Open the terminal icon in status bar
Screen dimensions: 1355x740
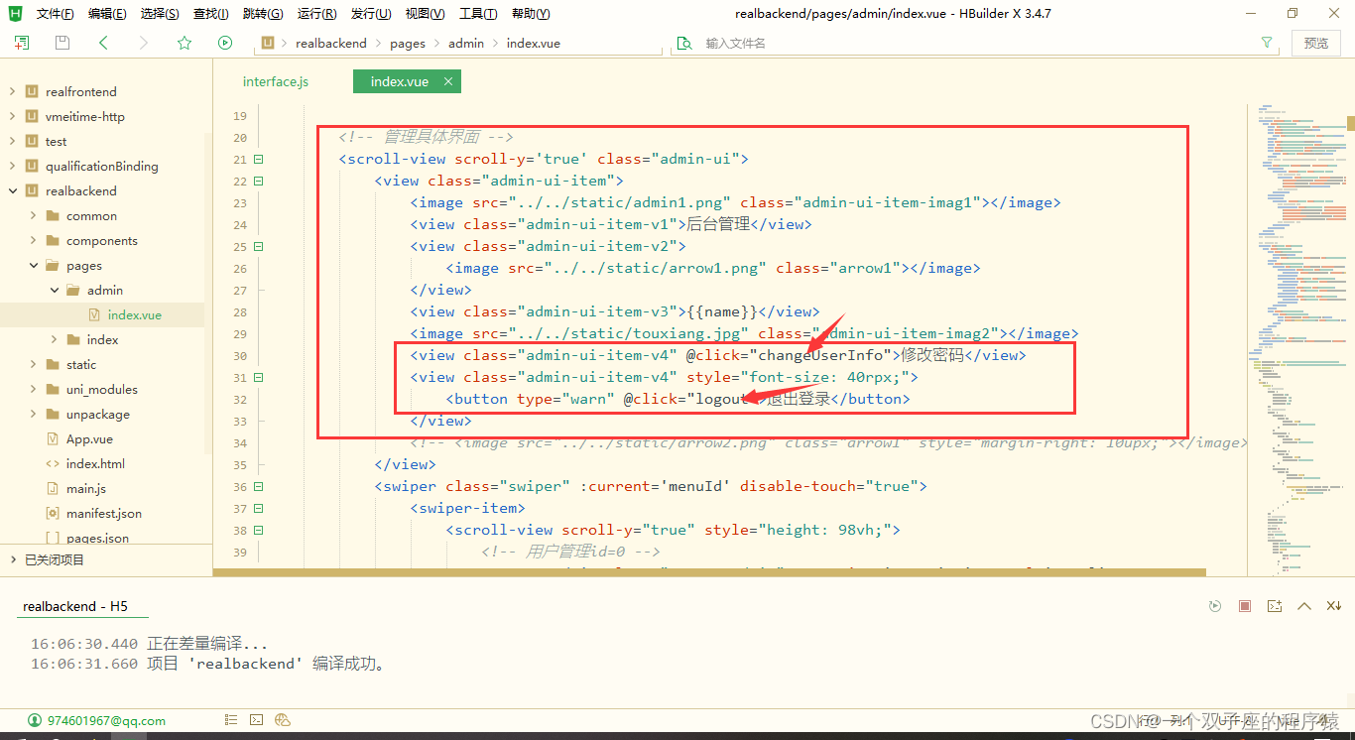coord(256,720)
